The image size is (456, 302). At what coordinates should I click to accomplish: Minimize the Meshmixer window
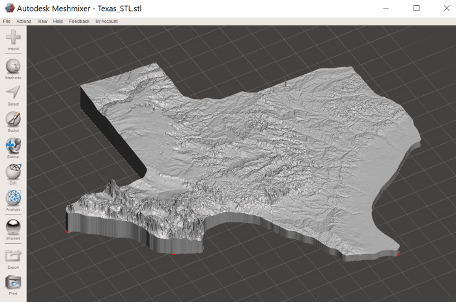click(386, 8)
